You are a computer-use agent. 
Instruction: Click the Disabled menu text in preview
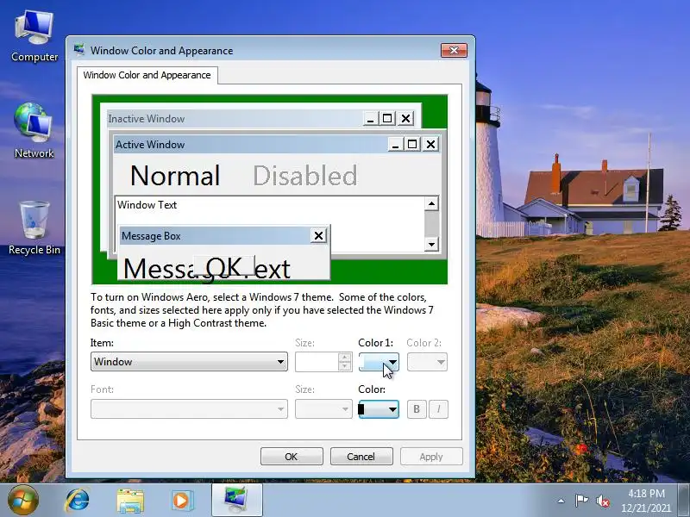point(305,176)
